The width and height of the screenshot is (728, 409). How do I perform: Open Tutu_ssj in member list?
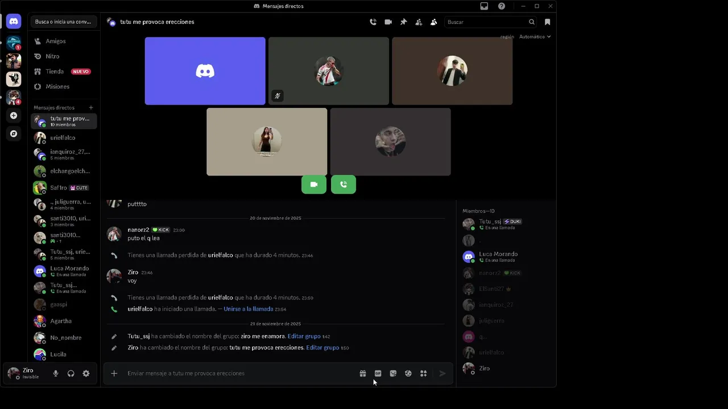505,224
